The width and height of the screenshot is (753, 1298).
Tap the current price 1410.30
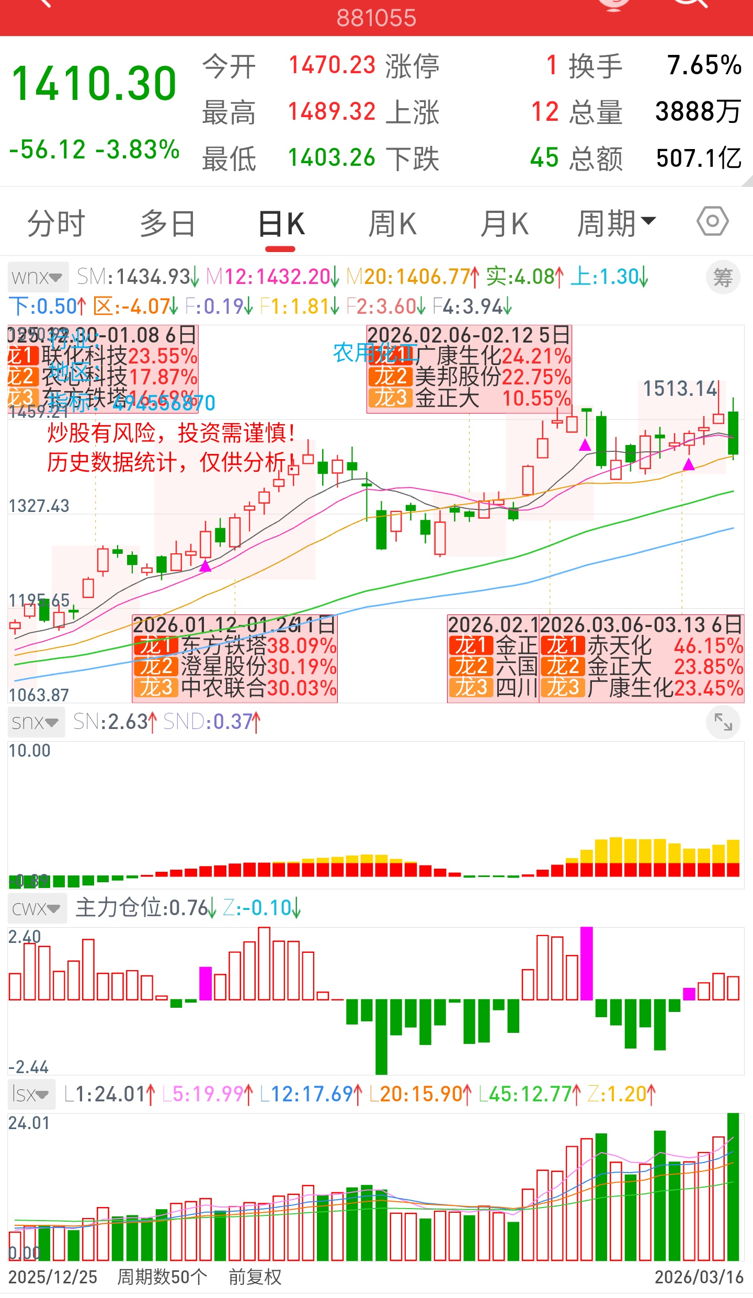94,83
